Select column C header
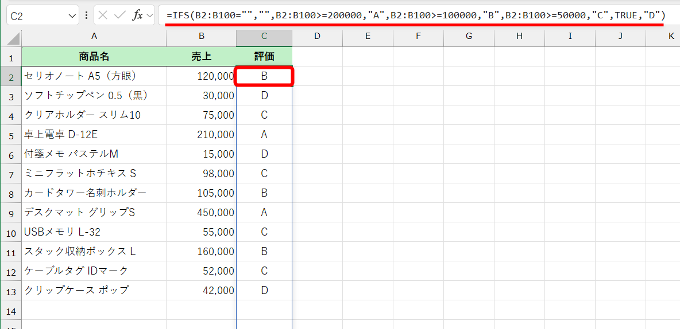 pos(264,37)
